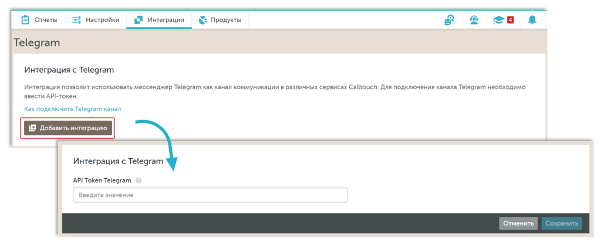The image size is (601, 242).
Task: Click the Сохранить button
Action: point(562,223)
